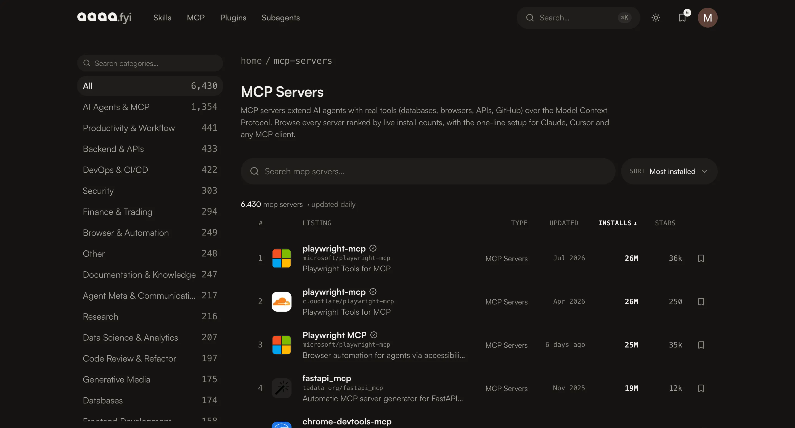The width and height of the screenshot is (795, 428).
Task: Select AI Agents & MCP category
Action: [x=150, y=107]
